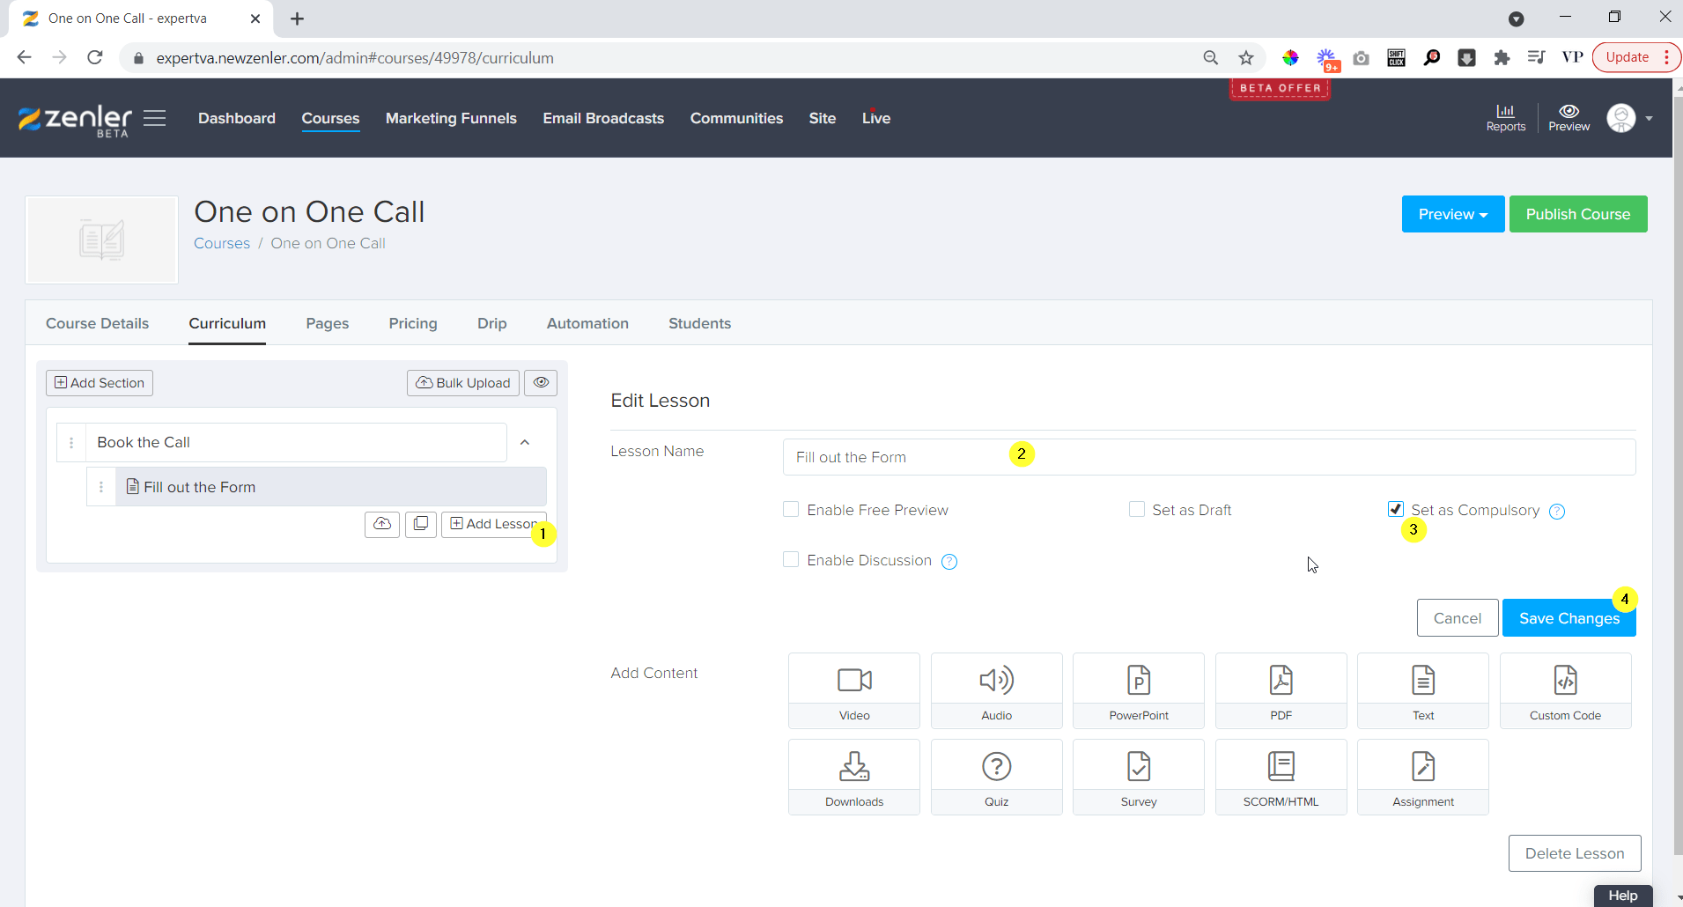Add a Quiz to the lesson

[x=996, y=777]
